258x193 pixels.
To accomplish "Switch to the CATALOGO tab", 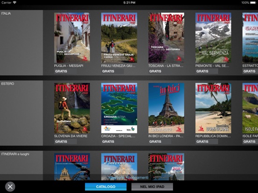I will tap(106, 187).
